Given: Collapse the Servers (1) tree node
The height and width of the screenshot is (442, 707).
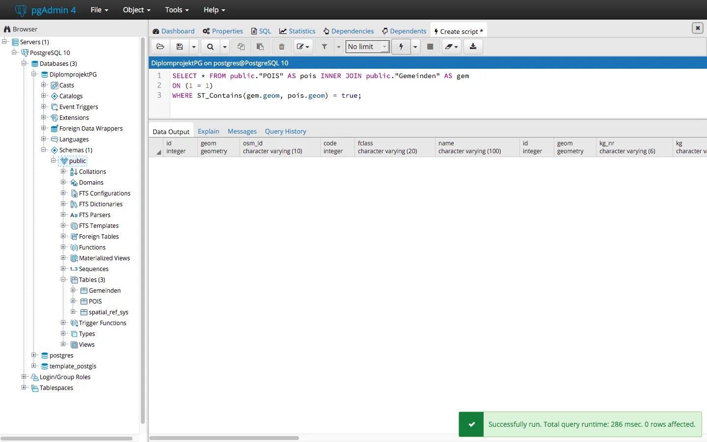Looking at the screenshot, I should click(4, 42).
